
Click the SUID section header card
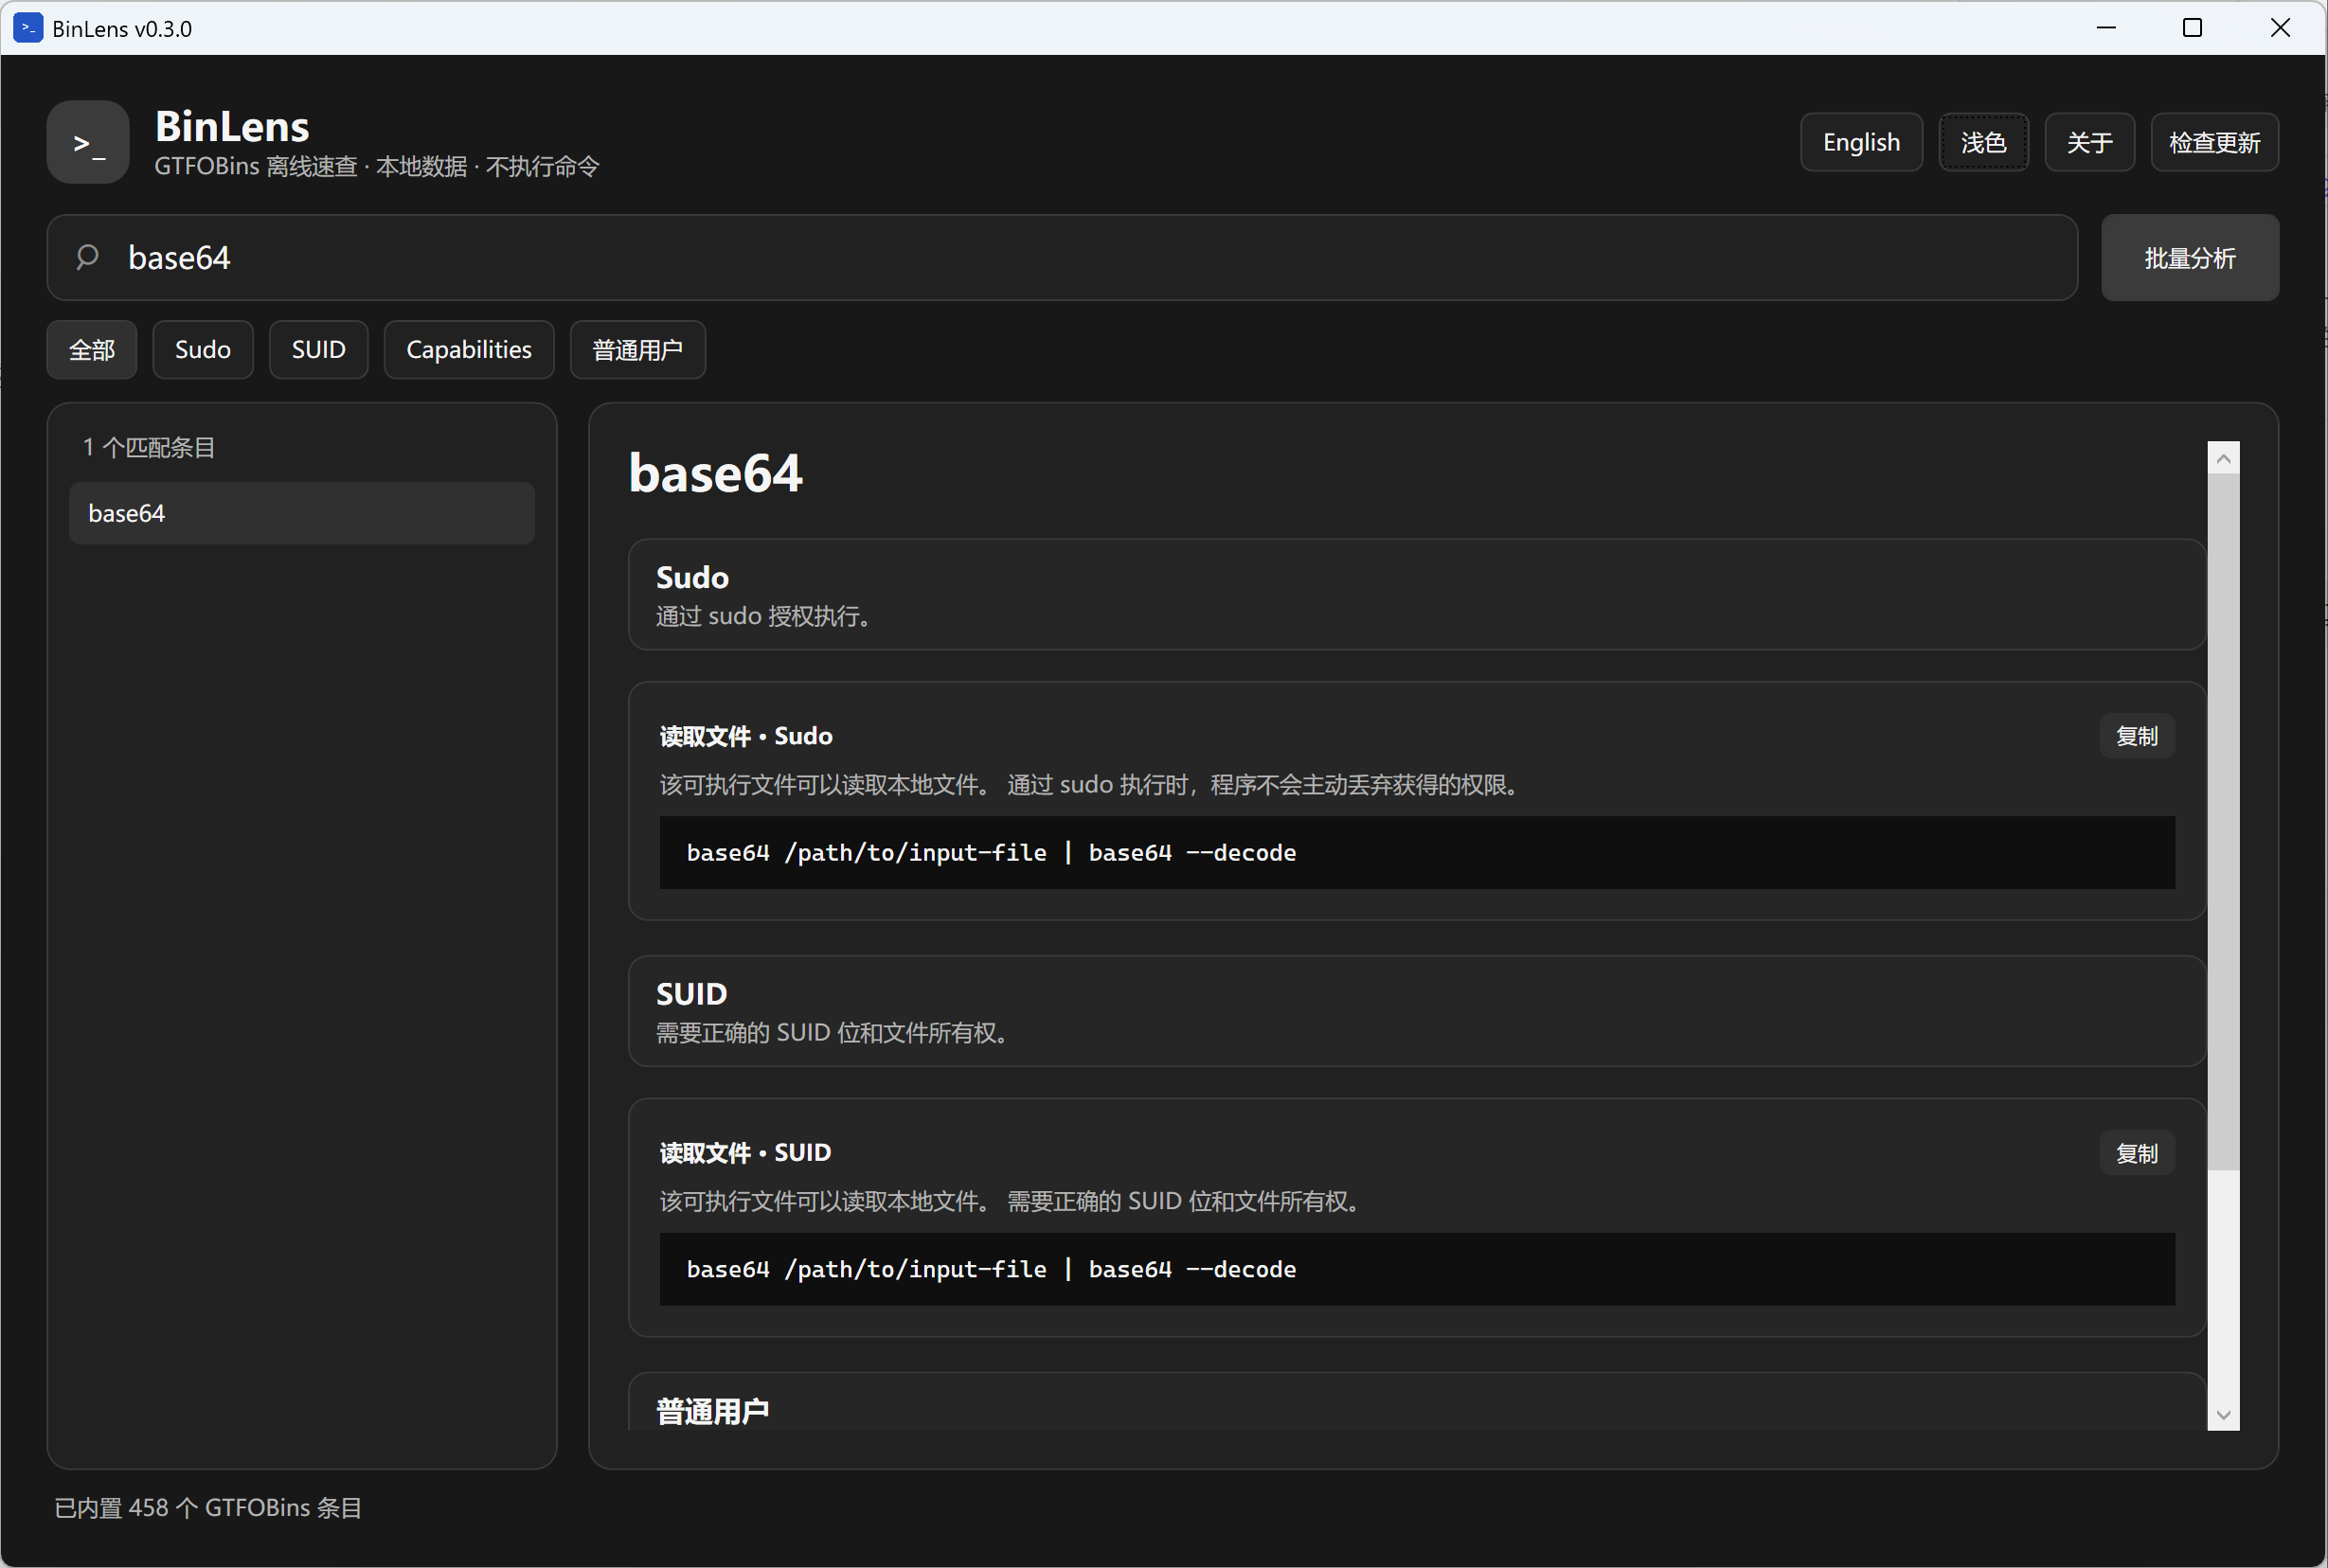coord(1417,1011)
